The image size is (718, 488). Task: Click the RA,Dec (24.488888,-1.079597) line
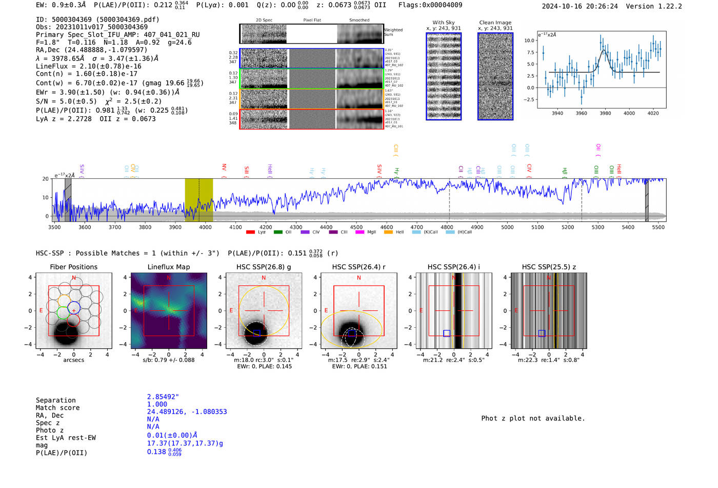pos(91,50)
